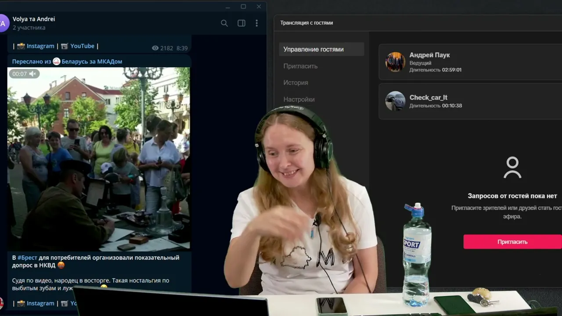Toggle the chat side panel icon
This screenshot has height=316, width=562.
click(x=241, y=23)
